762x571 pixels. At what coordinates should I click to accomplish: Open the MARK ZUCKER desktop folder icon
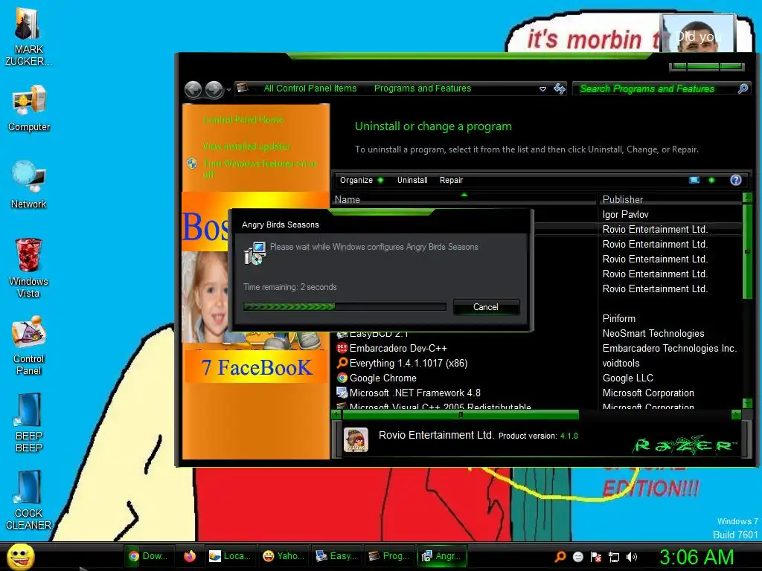[28, 36]
